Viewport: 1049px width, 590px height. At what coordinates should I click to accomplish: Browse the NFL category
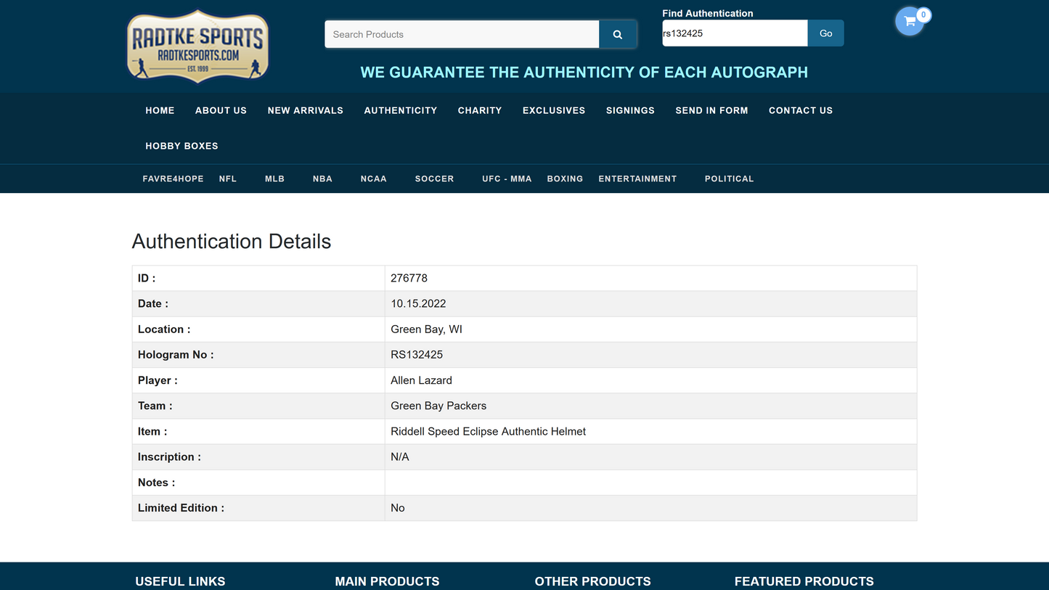[228, 179]
